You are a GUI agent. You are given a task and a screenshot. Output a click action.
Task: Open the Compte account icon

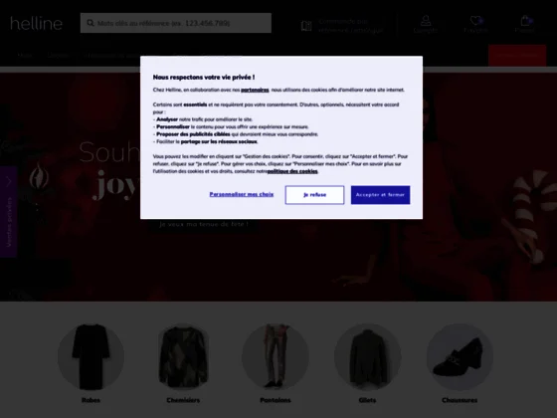click(426, 21)
